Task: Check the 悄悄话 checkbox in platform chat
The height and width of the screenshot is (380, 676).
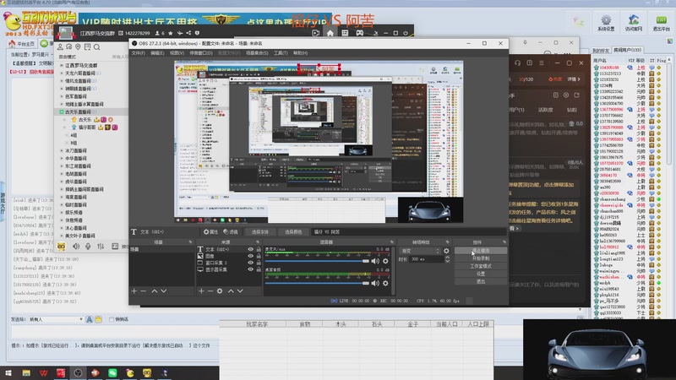Action: [112, 319]
